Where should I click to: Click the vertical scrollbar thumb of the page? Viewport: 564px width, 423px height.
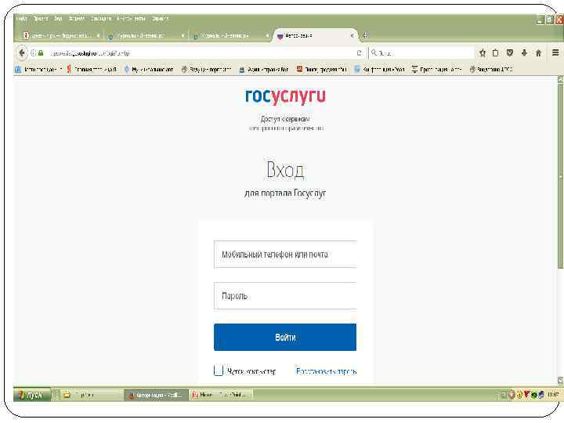[x=560, y=176]
